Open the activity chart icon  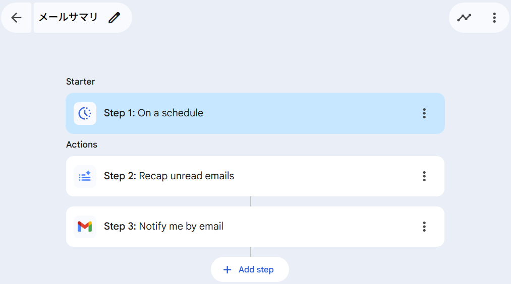pos(464,18)
